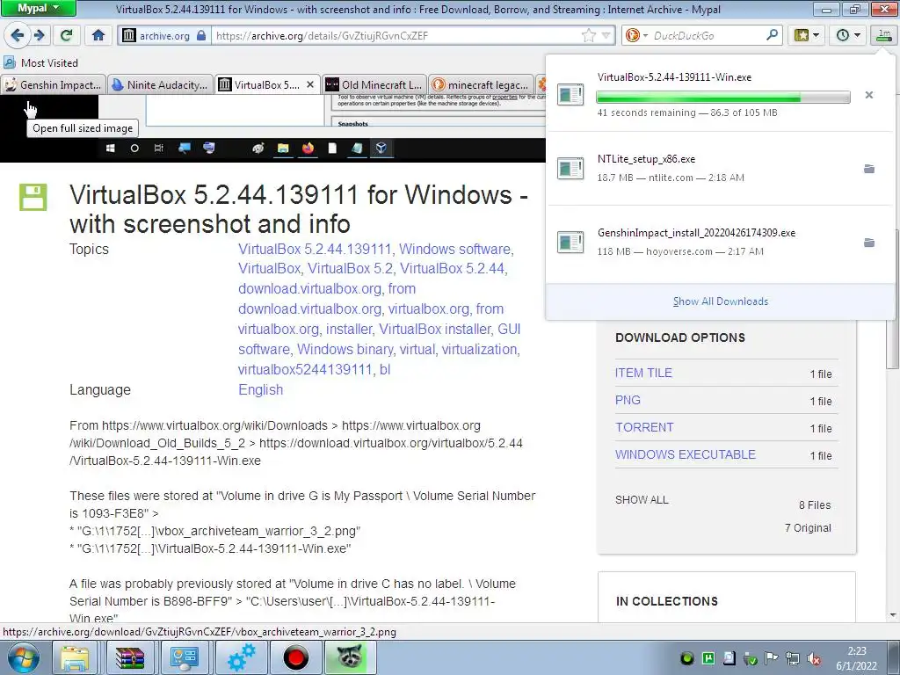The width and height of the screenshot is (900, 675).
Task: Open containing folder for GenshinImpact_install
Action: pyautogui.click(x=869, y=243)
